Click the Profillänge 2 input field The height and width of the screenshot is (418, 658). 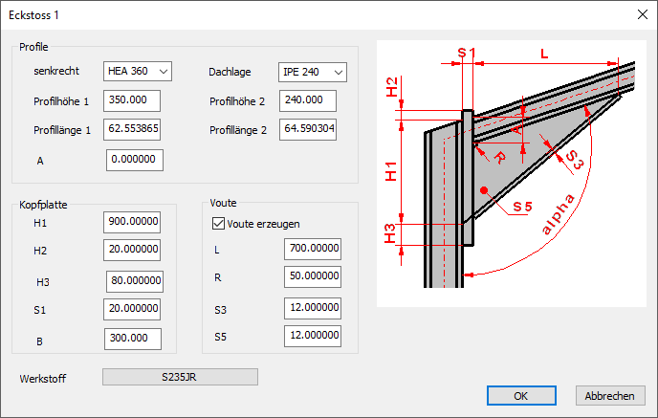tap(308, 129)
